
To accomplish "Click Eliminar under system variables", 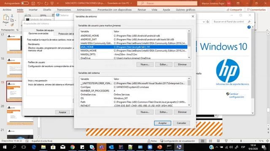I will tap(182, 112).
